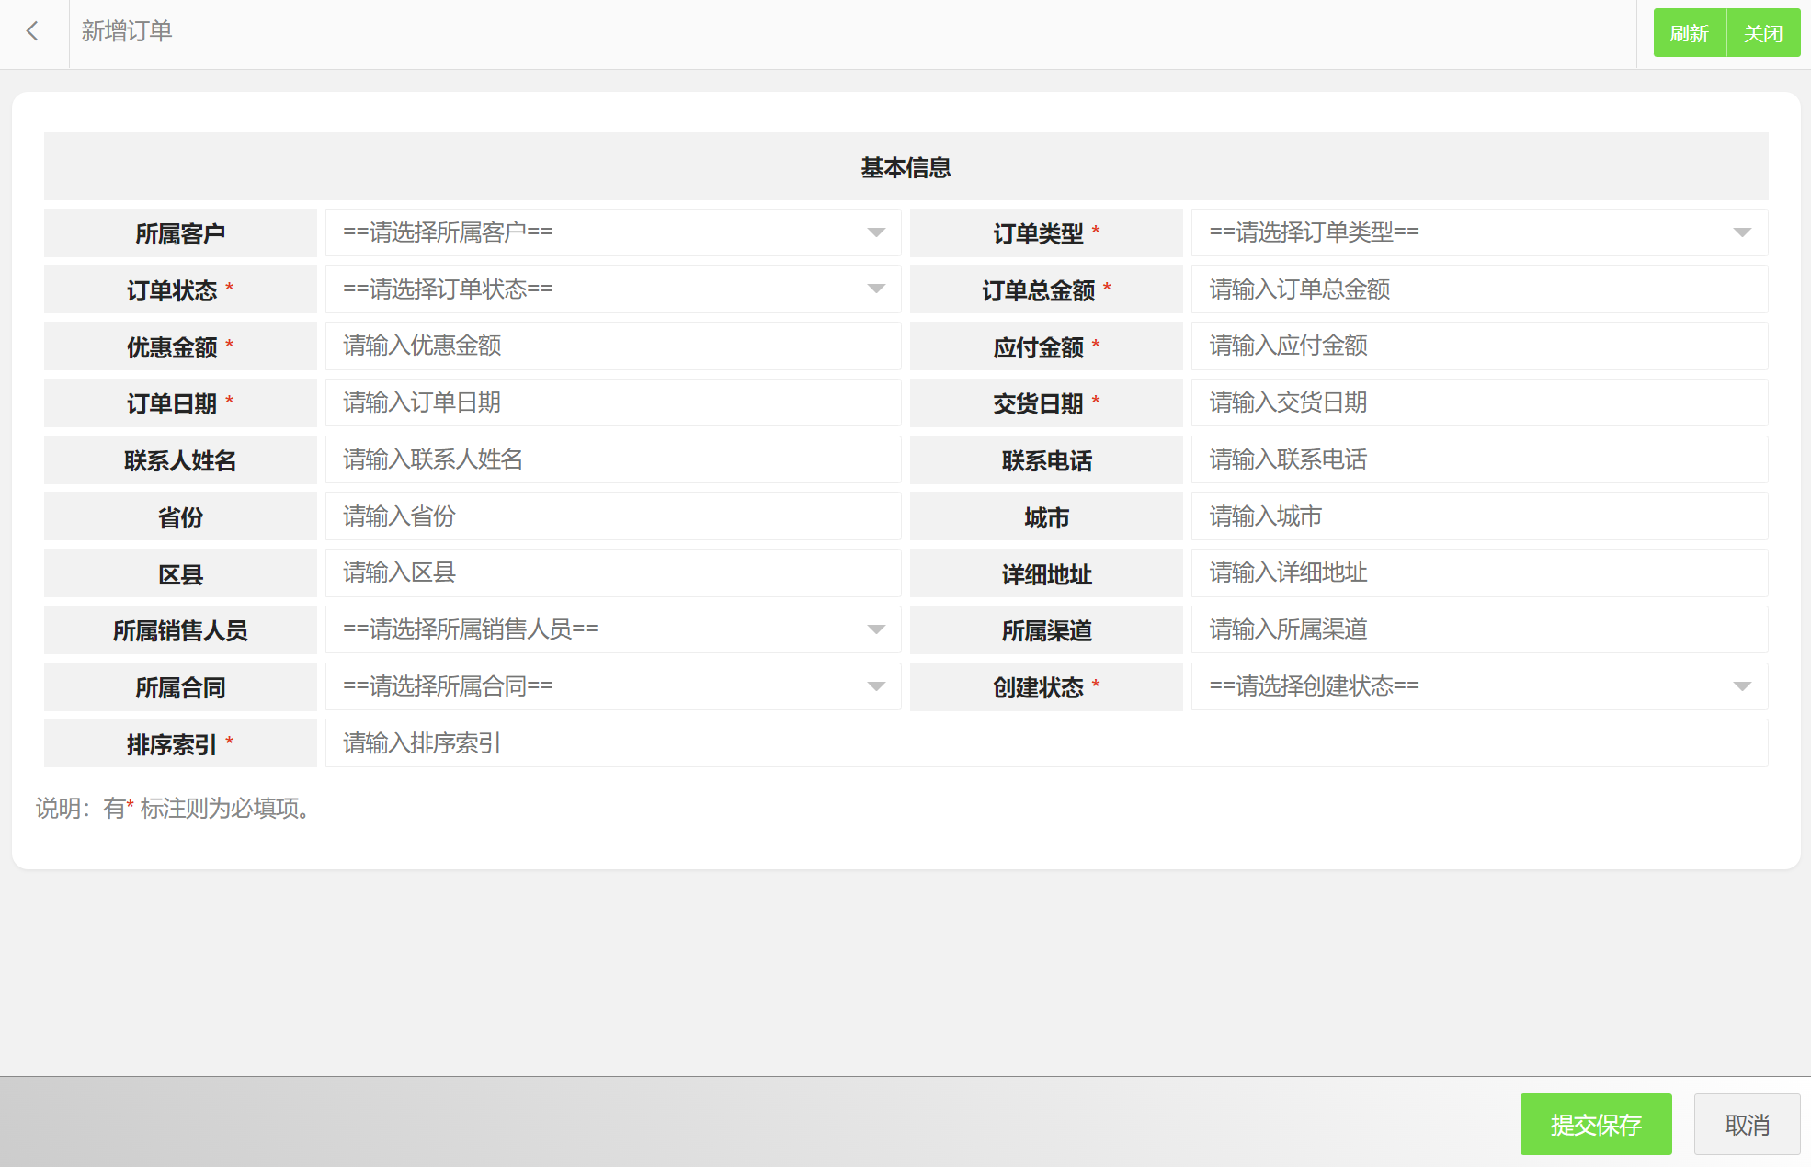Open the 所属合同 contract dropdown
This screenshot has width=1811, height=1167.
[612, 686]
